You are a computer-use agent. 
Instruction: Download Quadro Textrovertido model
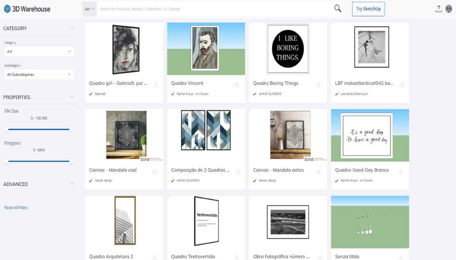(x=237, y=257)
